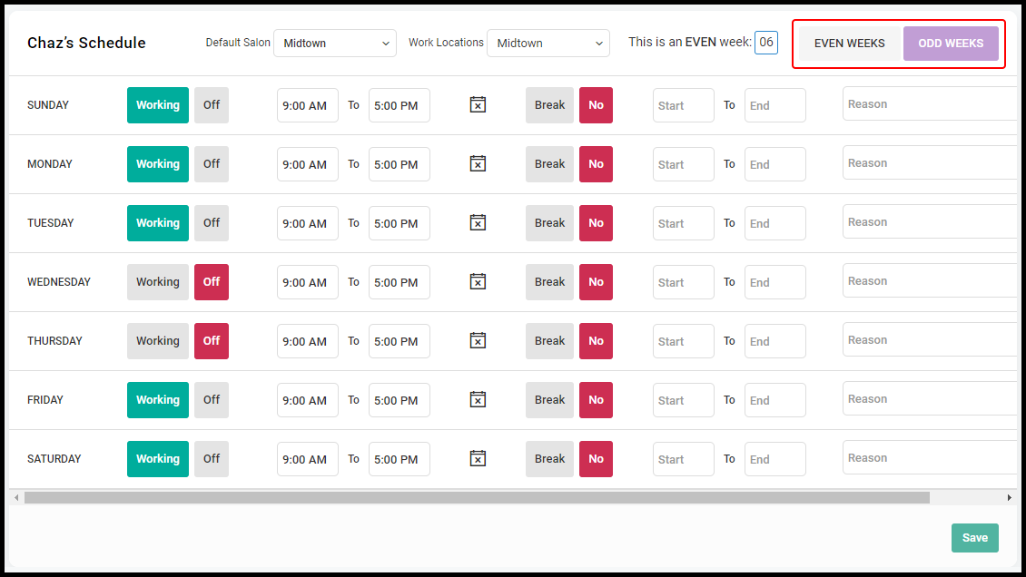This screenshot has height=577, width=1026.
Task: Select No break for Thursday
Action: (x=597, y=341)
